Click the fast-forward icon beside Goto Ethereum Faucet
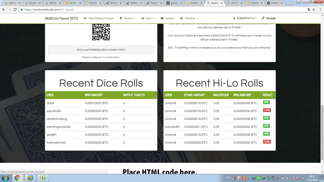324x182 pixels. click(85, 18)
